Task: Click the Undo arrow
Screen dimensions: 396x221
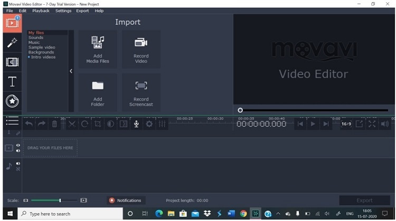Action: tap(29, 124)
